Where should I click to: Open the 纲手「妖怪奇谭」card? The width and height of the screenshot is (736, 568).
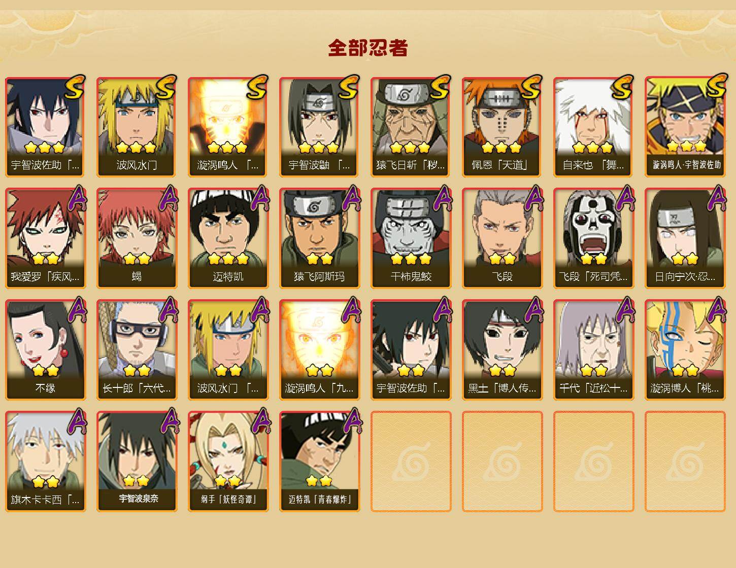228,461
